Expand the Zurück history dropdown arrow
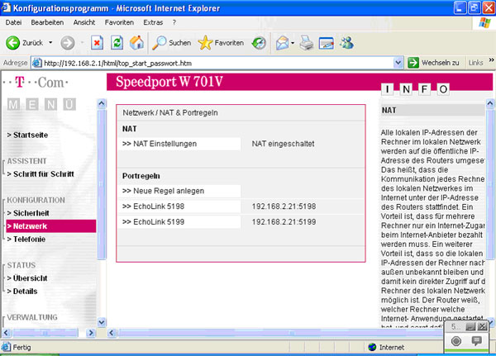This screenshot has height=356, width=496. pyautogui.click(x=50, y=42)
